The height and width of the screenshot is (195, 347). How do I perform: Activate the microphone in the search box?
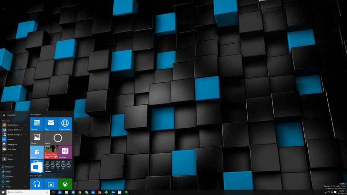pyautogui.click(x=47, y=192)
